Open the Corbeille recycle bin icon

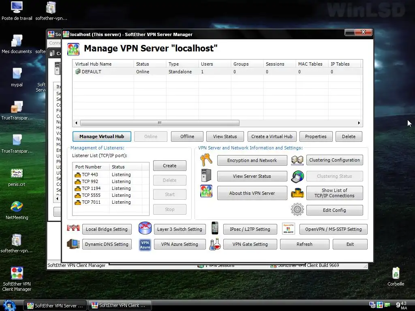[x=396, y=276]
